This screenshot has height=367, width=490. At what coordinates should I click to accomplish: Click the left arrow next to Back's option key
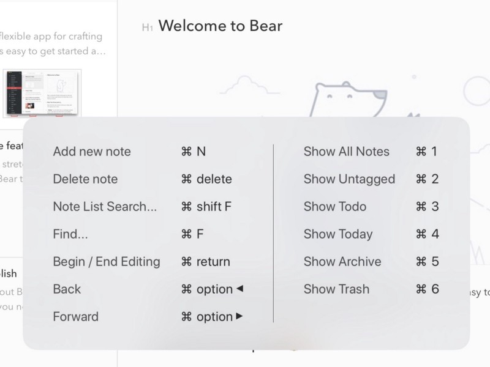239,289
